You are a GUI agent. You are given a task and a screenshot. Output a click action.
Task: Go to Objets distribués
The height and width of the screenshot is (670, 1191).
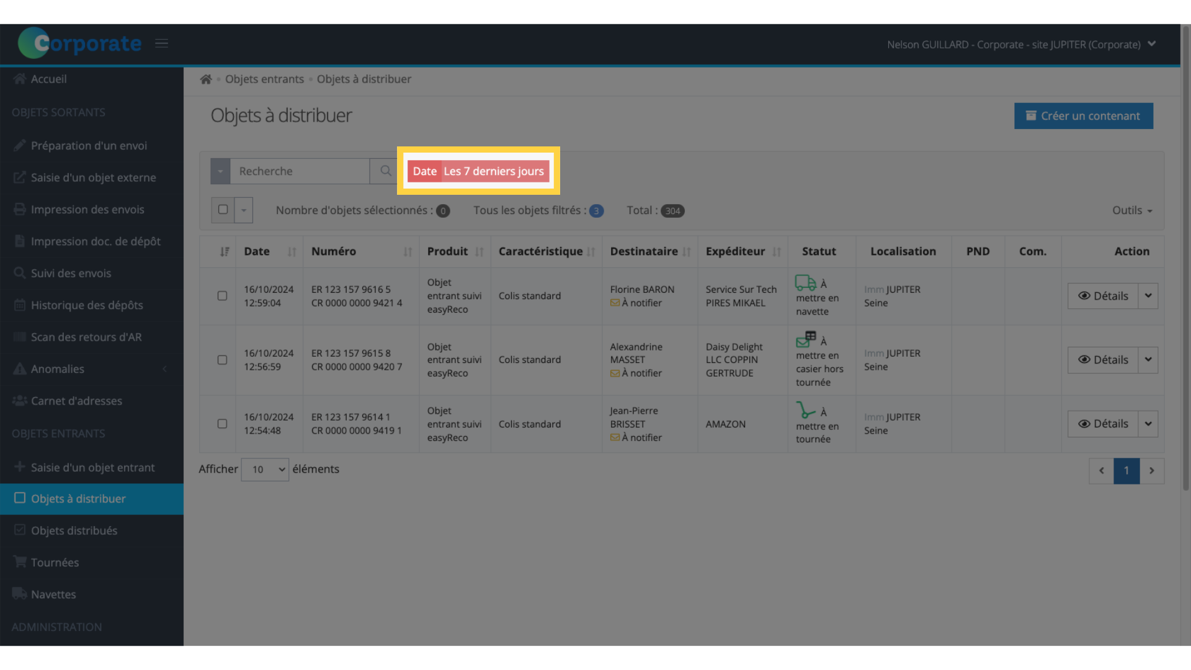[92, 530]
